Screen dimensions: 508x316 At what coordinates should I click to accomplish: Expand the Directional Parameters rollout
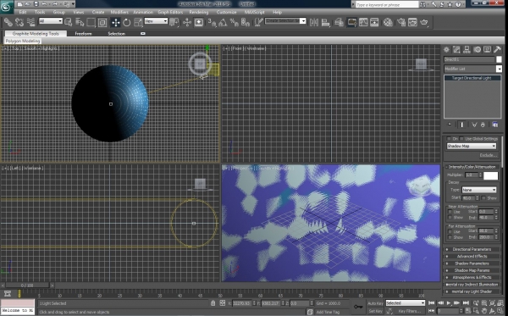point(472,249)
